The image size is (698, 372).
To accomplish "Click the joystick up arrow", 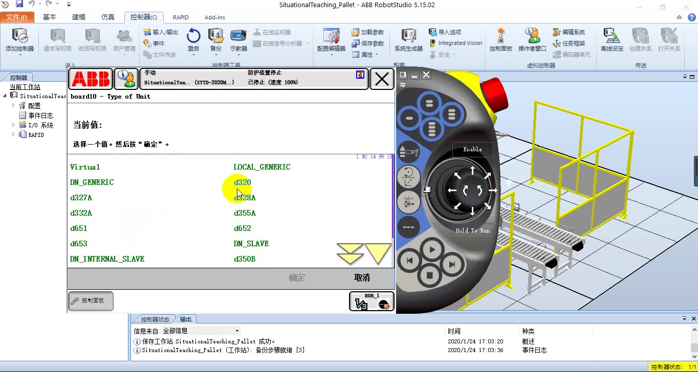I will [x=472, y=170].
